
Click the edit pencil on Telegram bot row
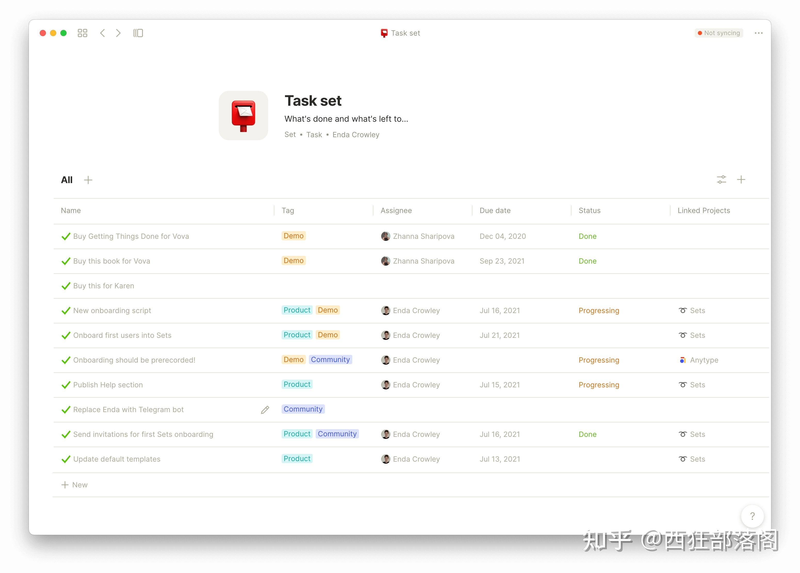click(x=265, y=410)
